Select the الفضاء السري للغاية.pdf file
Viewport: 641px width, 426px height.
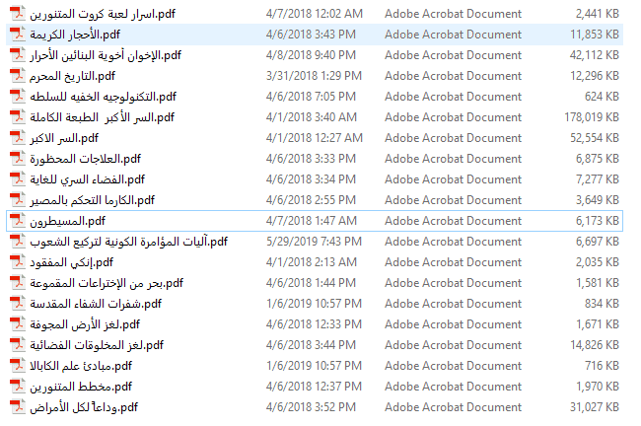[x=88, y=179]
